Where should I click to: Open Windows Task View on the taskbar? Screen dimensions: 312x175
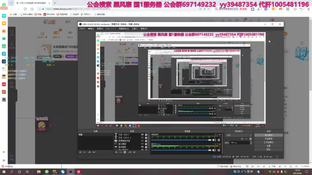point(27,171)
